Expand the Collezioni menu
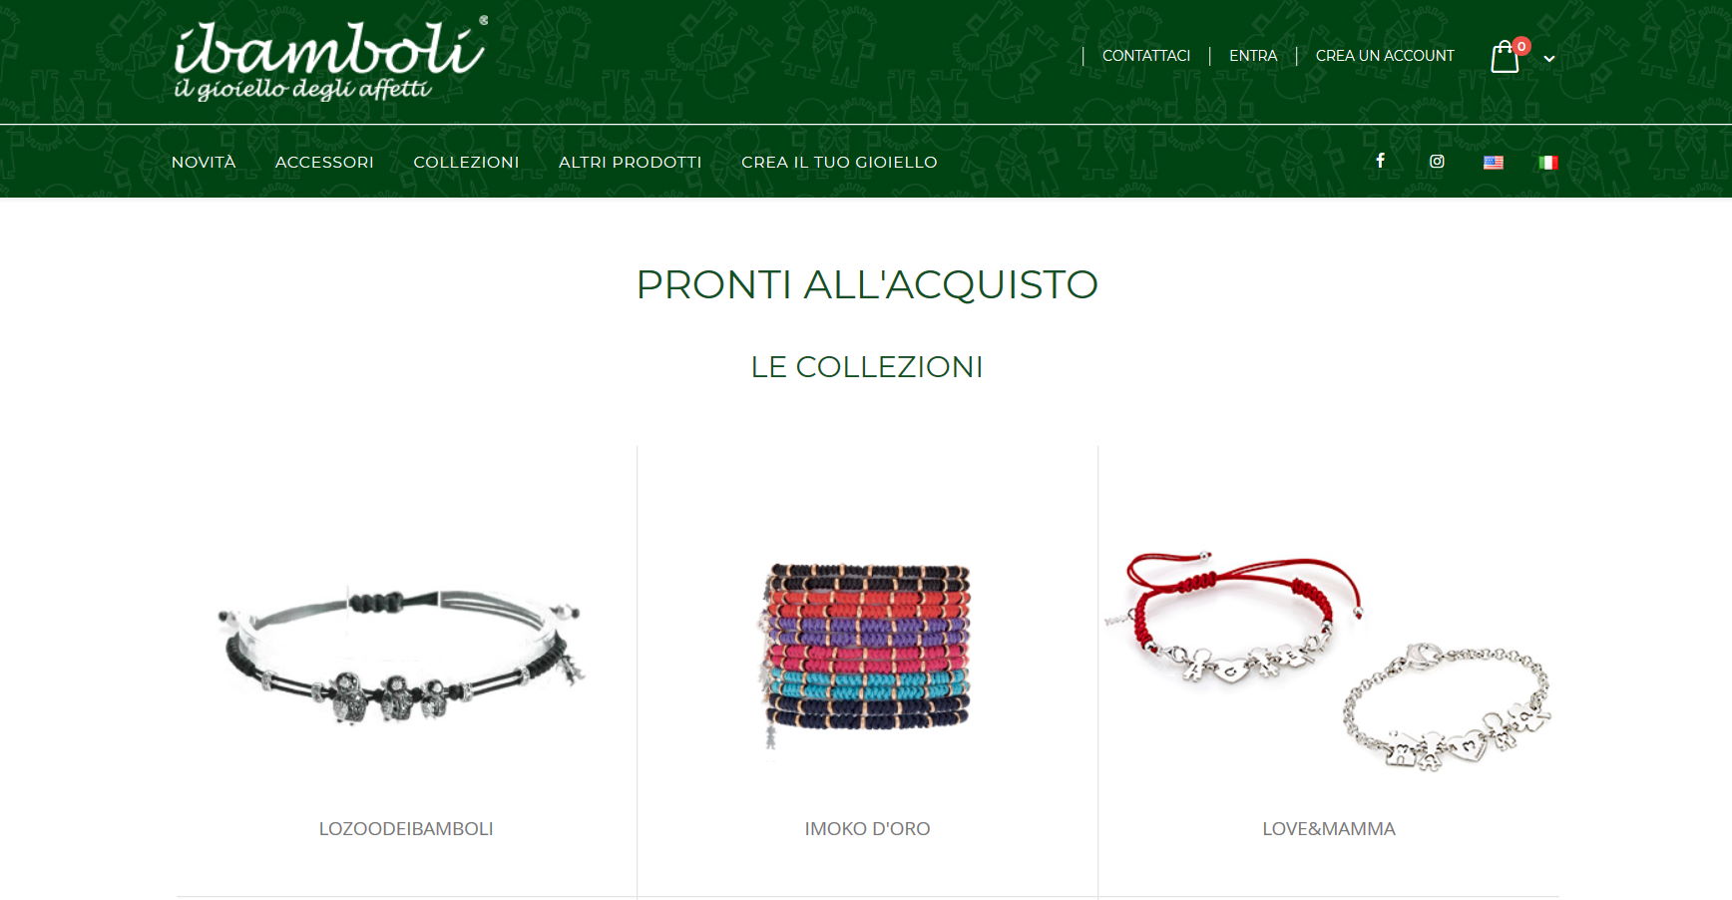The height and width of the screenshot is (900, 1732). (466, 162)
